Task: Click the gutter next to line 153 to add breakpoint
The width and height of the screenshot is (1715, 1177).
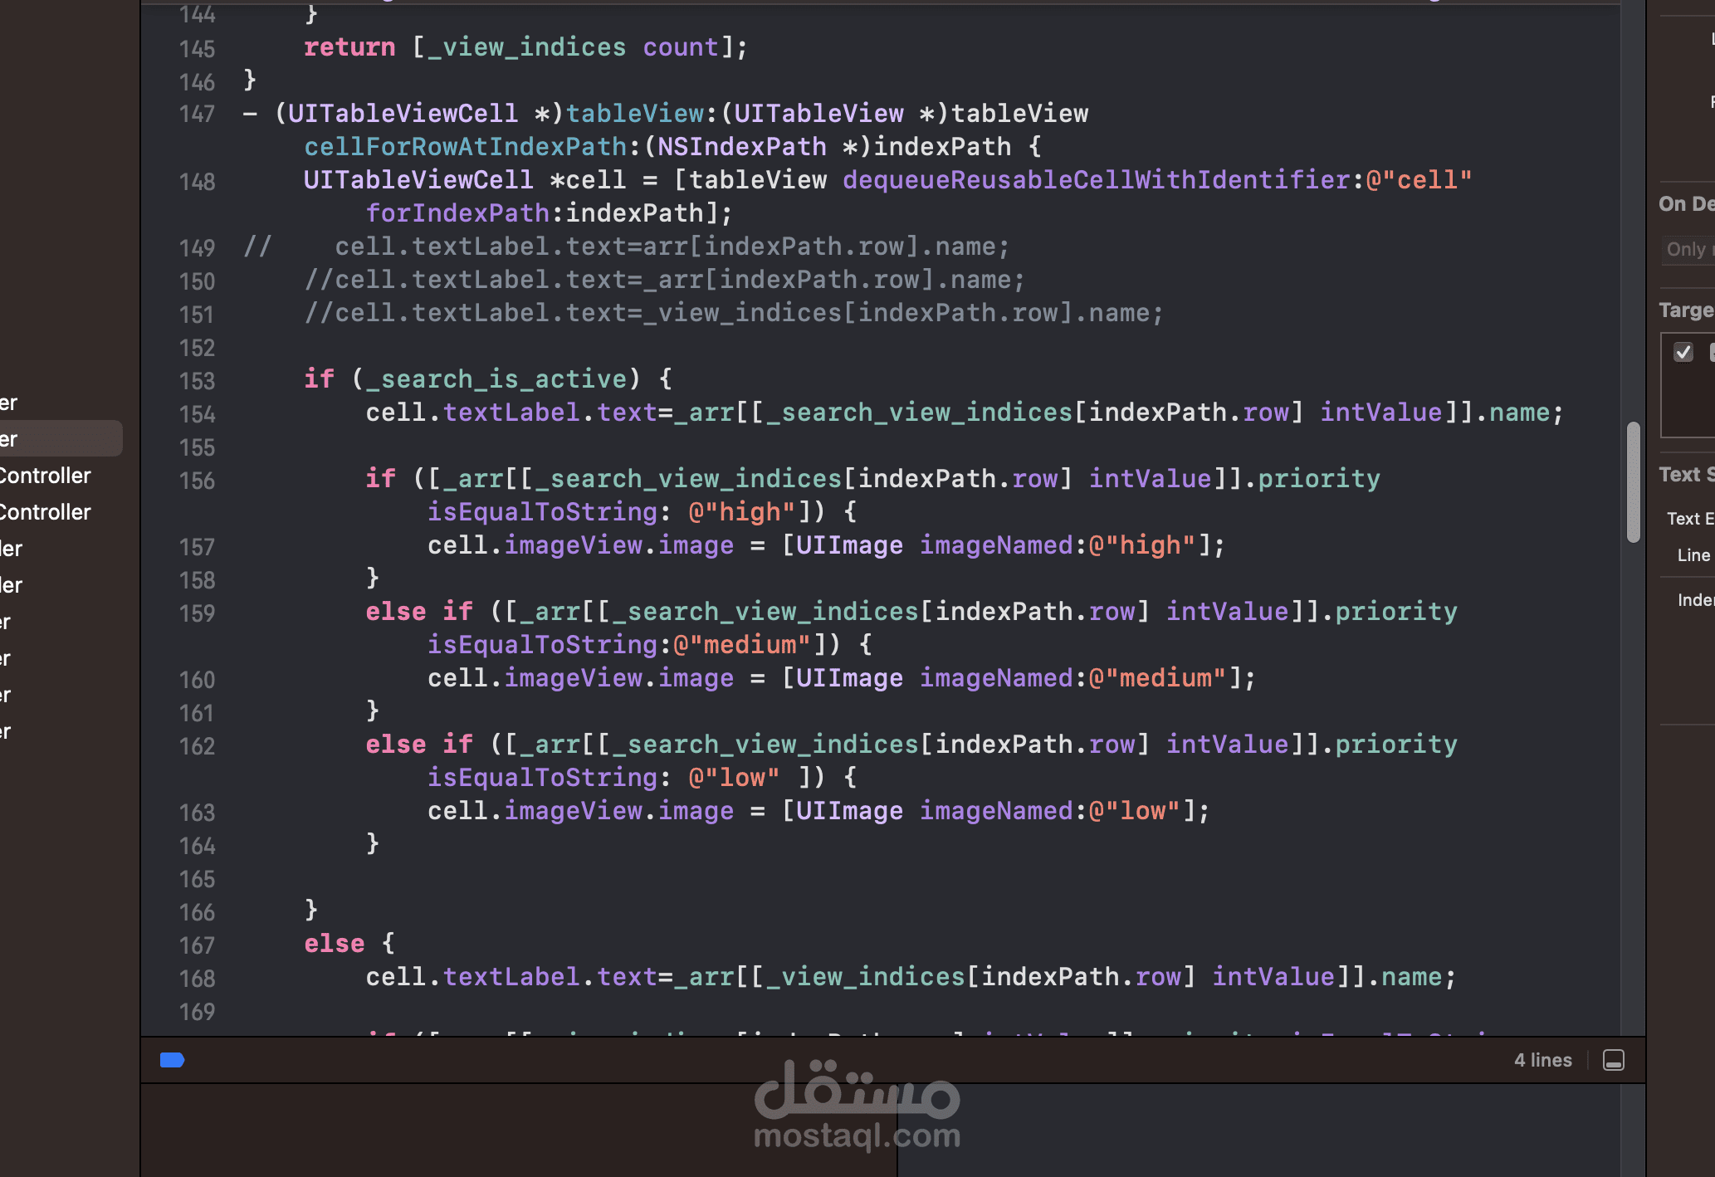Action: pyautogui.click(x=197, y=380)
